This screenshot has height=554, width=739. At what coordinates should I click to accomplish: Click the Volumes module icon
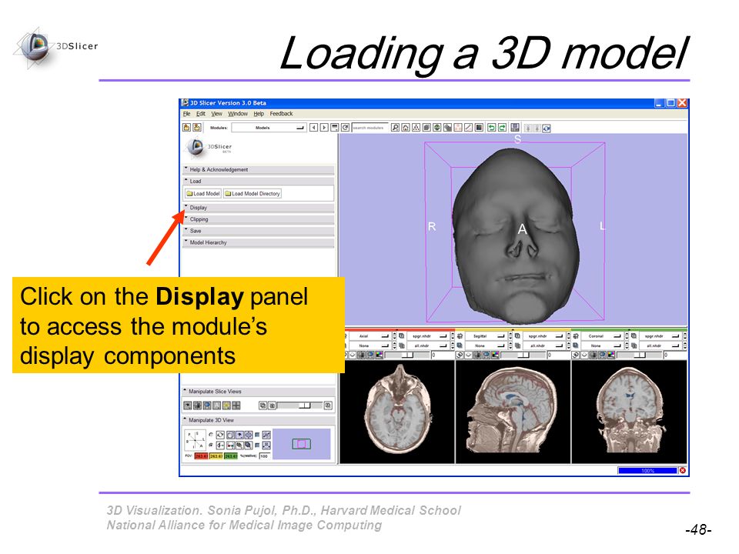pos(426,128)
